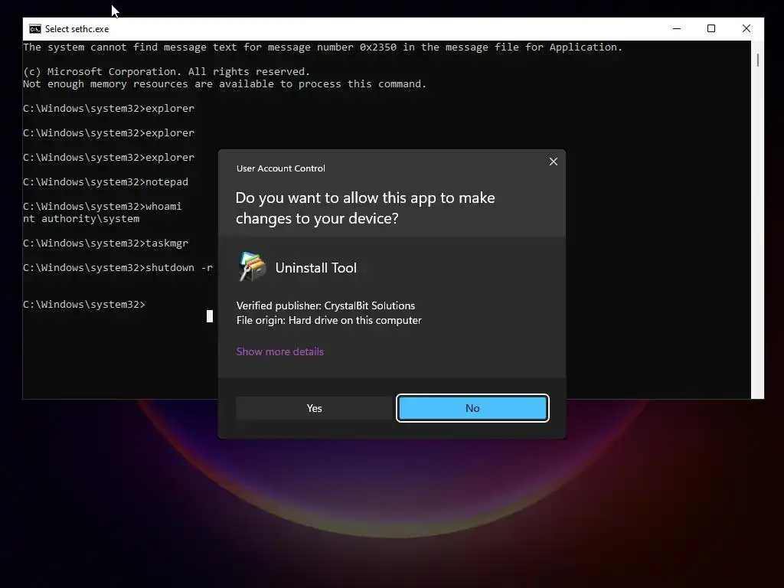Viewport: 784px width, 588px height.
Task: Click the empty console prompt on the last line
Action: 84,305
